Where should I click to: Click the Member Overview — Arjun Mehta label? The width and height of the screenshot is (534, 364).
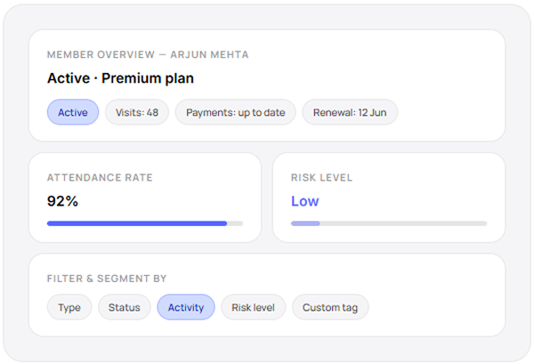[148, 55]
